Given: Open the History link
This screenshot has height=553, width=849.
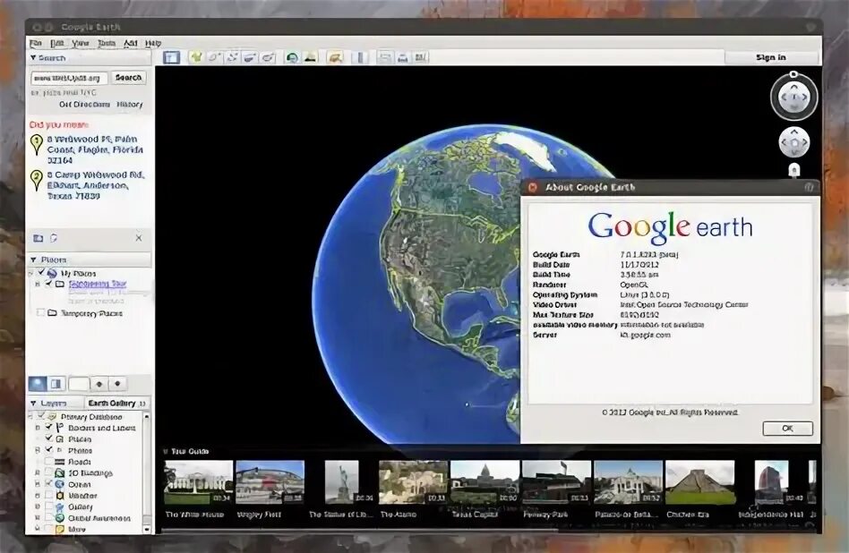Looking at the screenshot, I should point(129,105).
